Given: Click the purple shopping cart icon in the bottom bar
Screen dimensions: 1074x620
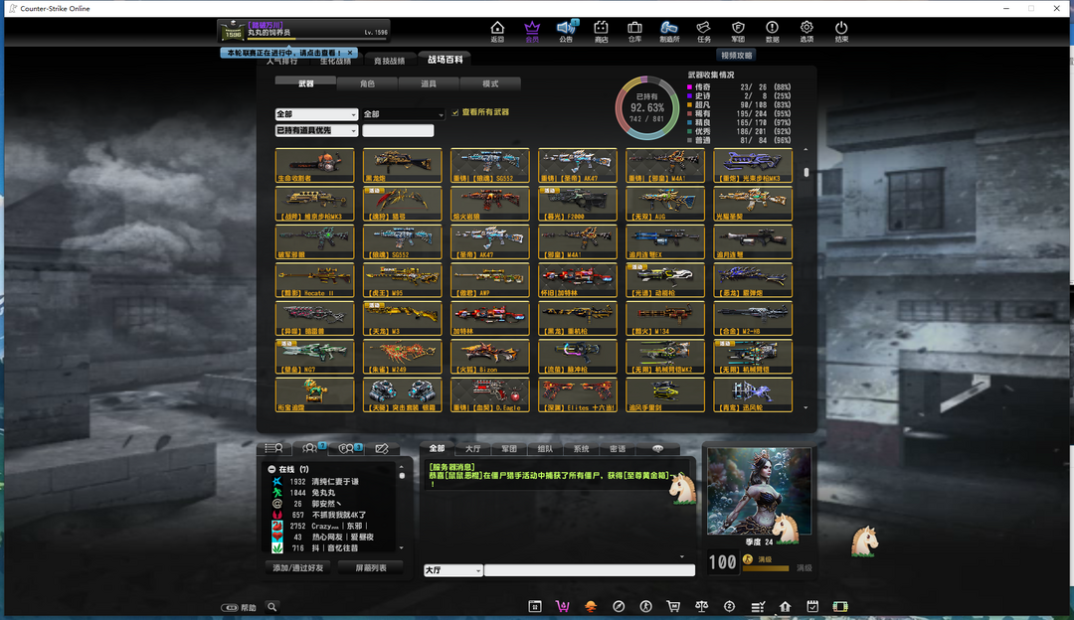Looking at the screenshot, I should [562, 606].
